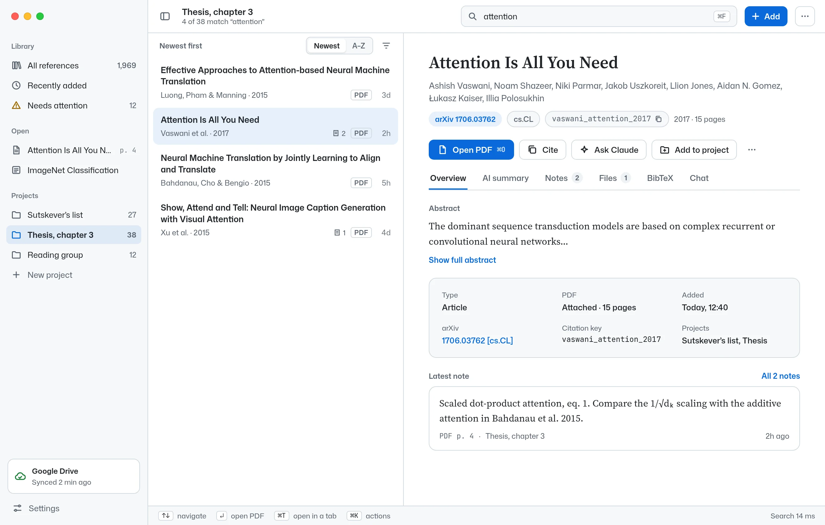This screenshot has height=525, width=825.
Task: Open the Chat tab
Action: pos(699,178)
